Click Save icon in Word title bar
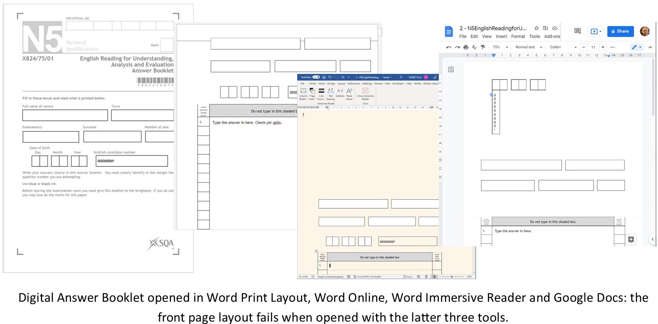The width and height of the screenshot is (658, 324). (324, 77)
